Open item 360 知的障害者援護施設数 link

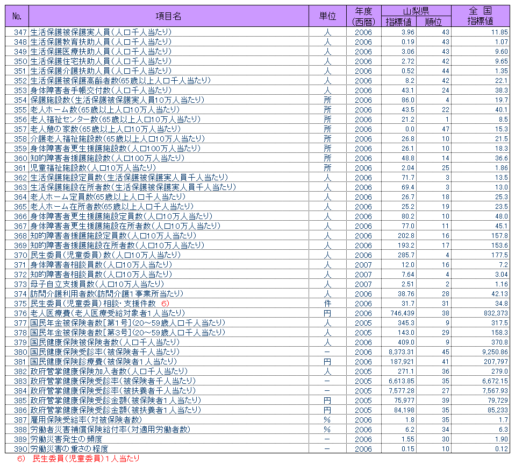[108, 158]
